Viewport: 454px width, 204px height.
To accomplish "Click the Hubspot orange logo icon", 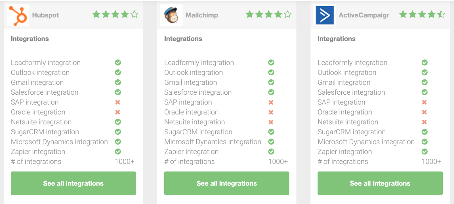I will point(18,15).
